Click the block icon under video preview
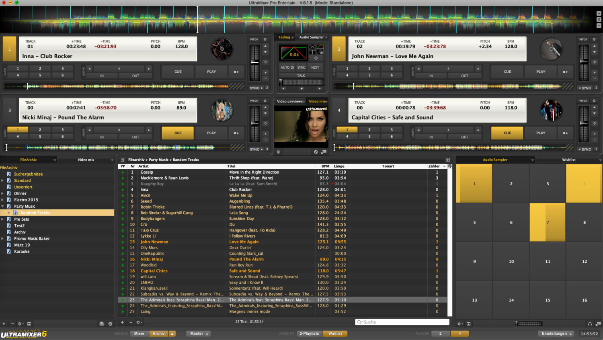Viewport: 603px width, 340px height. click(x=316, y=152)
